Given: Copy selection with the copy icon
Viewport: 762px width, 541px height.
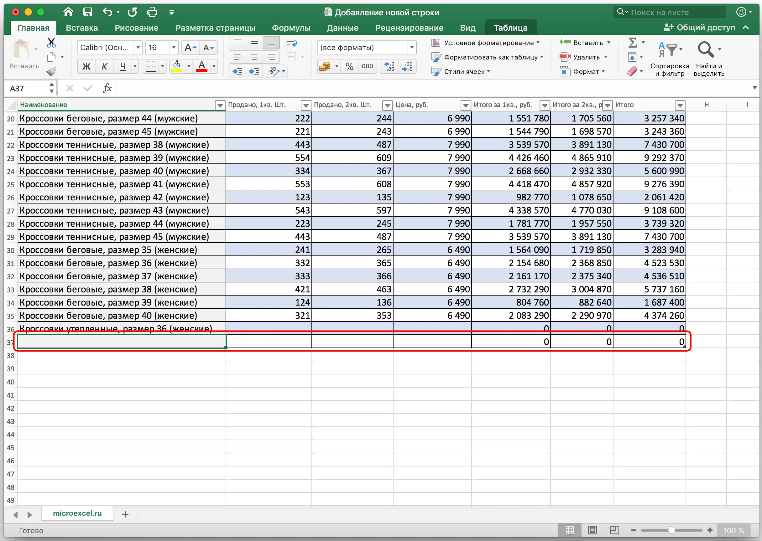Looking at the screenshot, I should click(x=51, y=57).
